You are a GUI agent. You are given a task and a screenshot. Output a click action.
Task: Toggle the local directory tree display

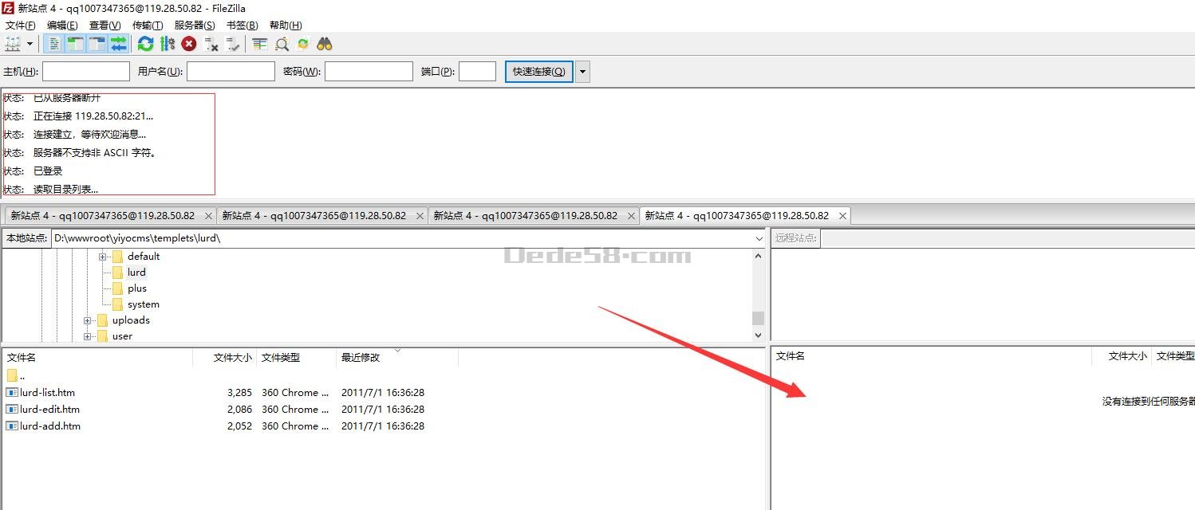click(x=76, y=44)
